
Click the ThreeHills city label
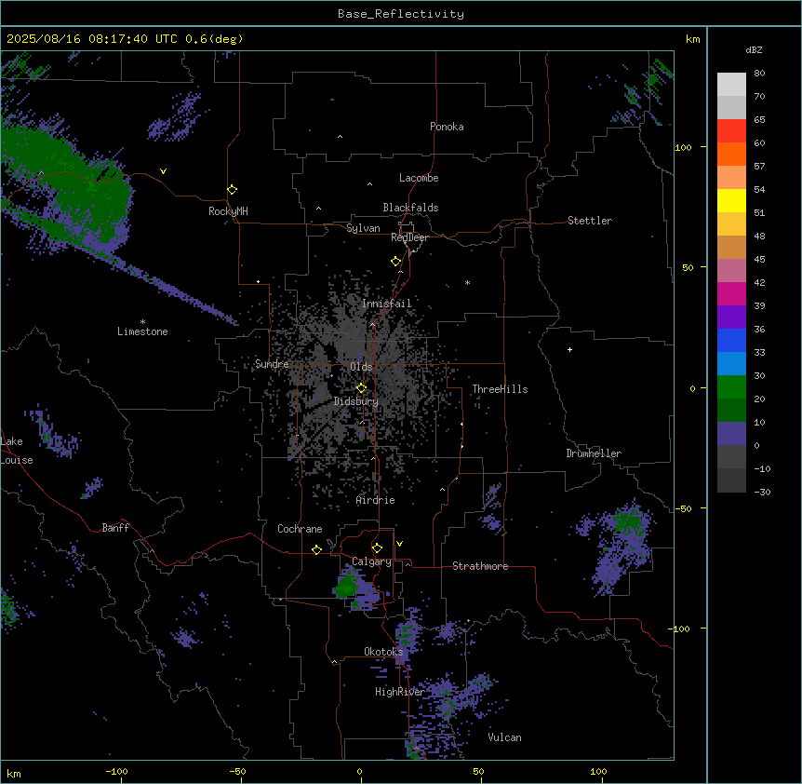[500, 389]
